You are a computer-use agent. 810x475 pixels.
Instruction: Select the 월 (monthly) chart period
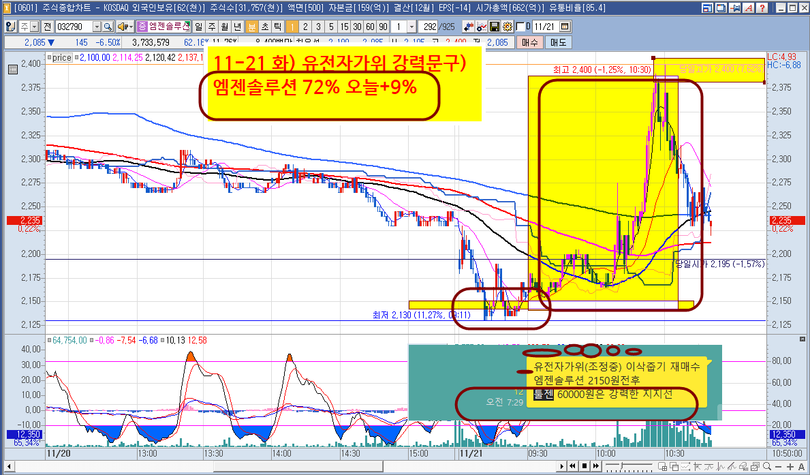pos(224,27)
